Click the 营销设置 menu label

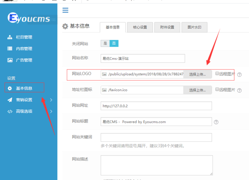24,100
